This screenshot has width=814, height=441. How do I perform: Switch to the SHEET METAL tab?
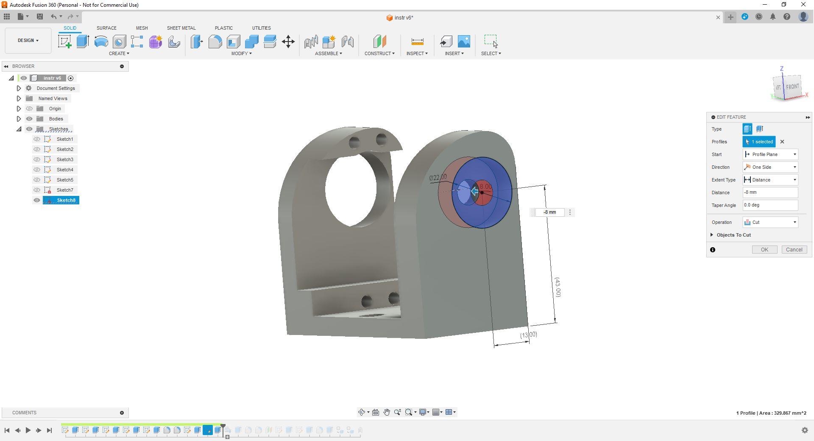181,28
